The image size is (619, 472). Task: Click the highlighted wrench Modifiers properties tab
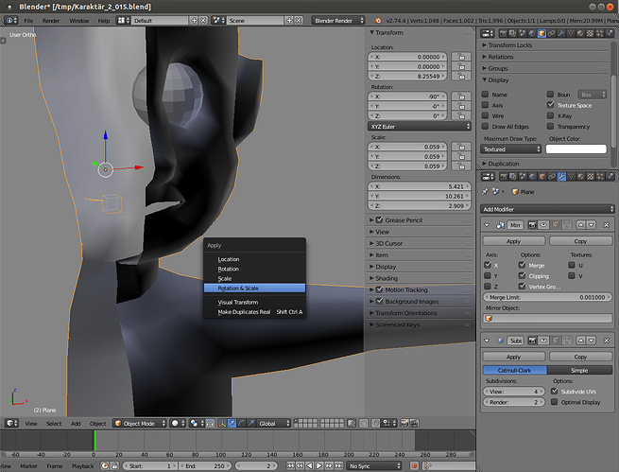[x=561, y=177]
